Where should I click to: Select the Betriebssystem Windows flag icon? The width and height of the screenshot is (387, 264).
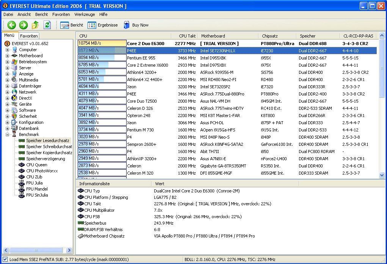14,62
